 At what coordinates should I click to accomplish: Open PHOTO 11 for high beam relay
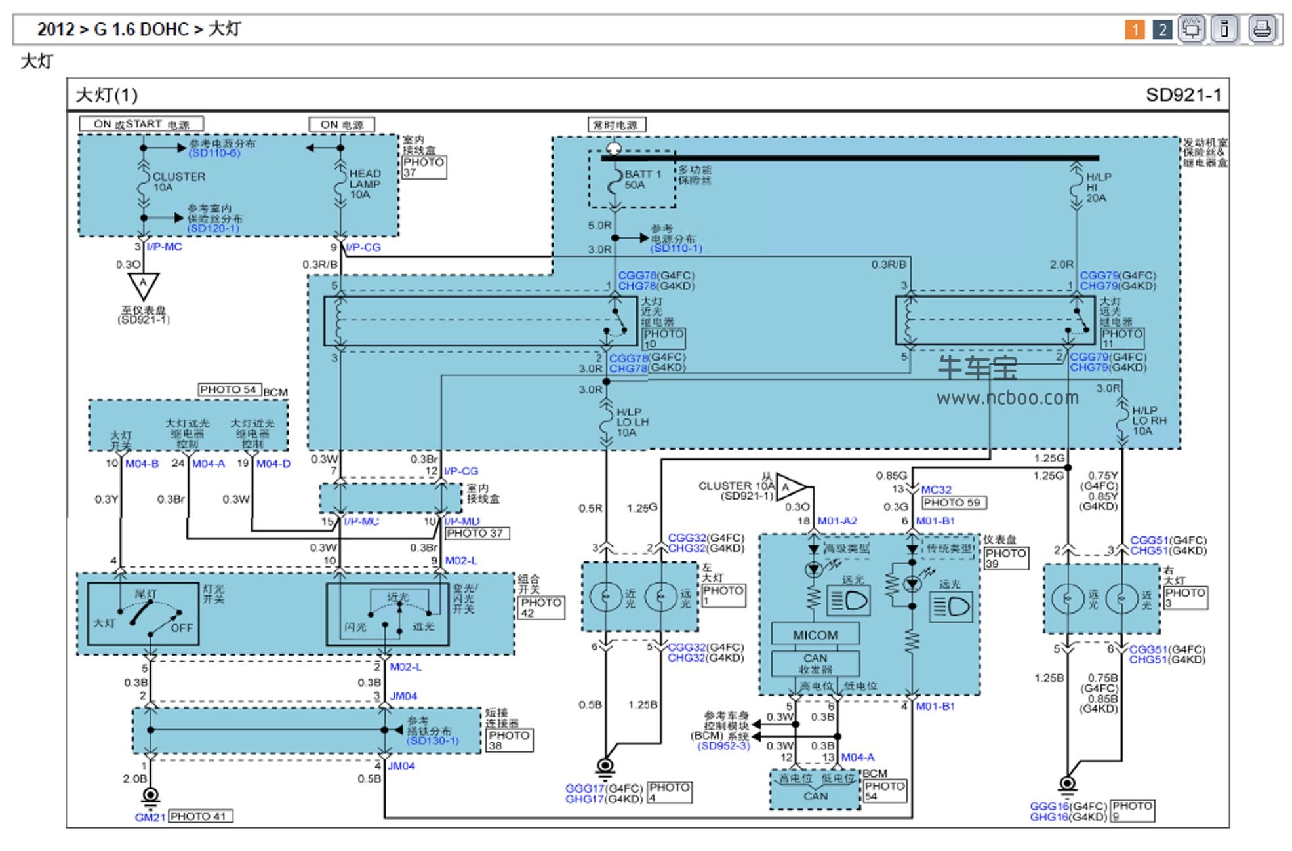click(1122, 338)
